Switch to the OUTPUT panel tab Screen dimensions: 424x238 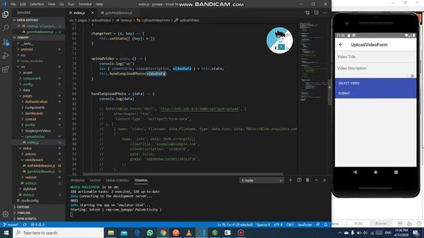(x=95, y=180)
